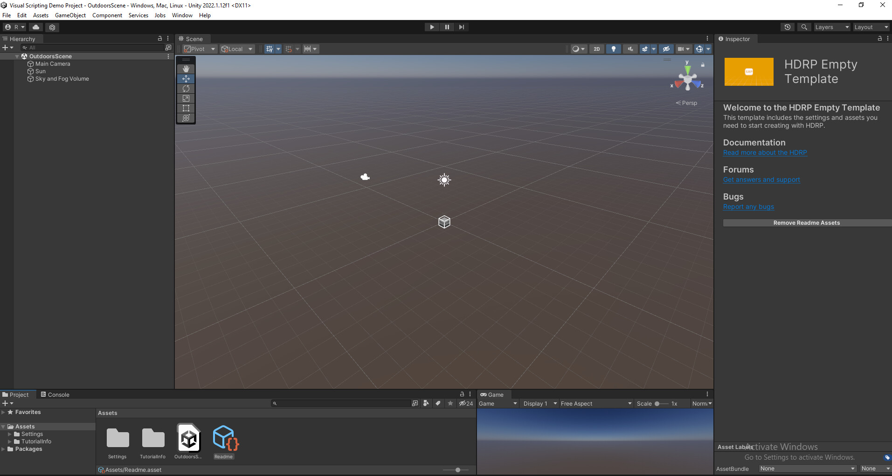The height and width of the screenshot is (476, 892).
Task: Open the Layers dropdown
Action: 832,27
